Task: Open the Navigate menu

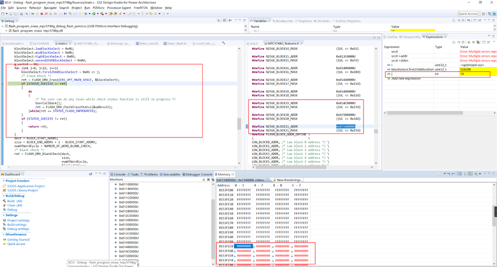Action: point(50,7)
